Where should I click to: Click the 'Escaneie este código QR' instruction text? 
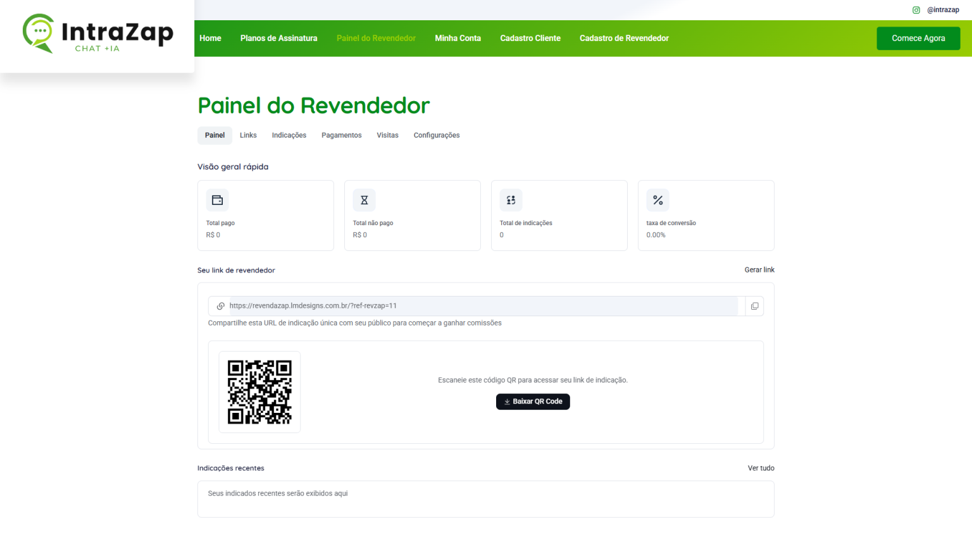point(533,381)
